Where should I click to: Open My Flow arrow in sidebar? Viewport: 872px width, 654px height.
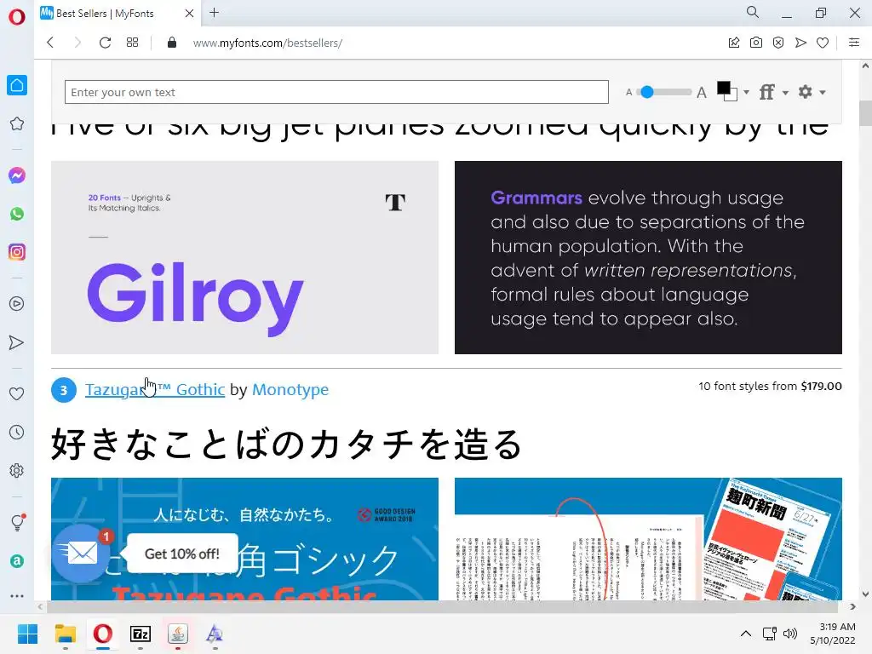coord(17,342)
